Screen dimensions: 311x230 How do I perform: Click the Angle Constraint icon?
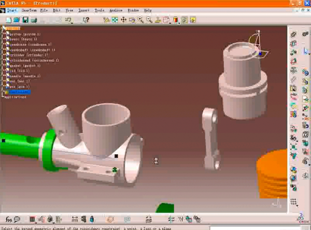293,61
